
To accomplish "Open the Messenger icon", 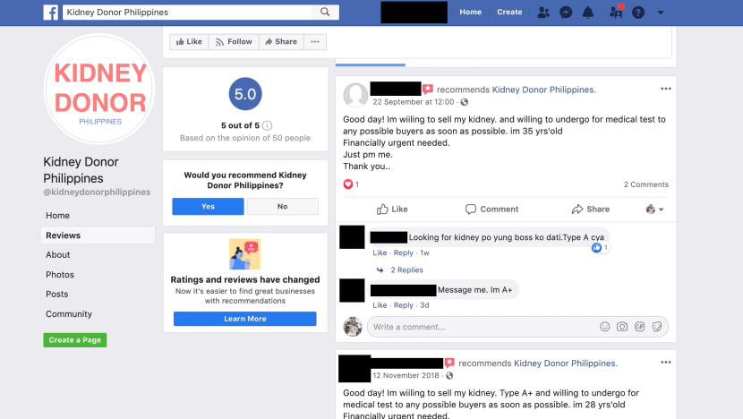I will [566, 13].
